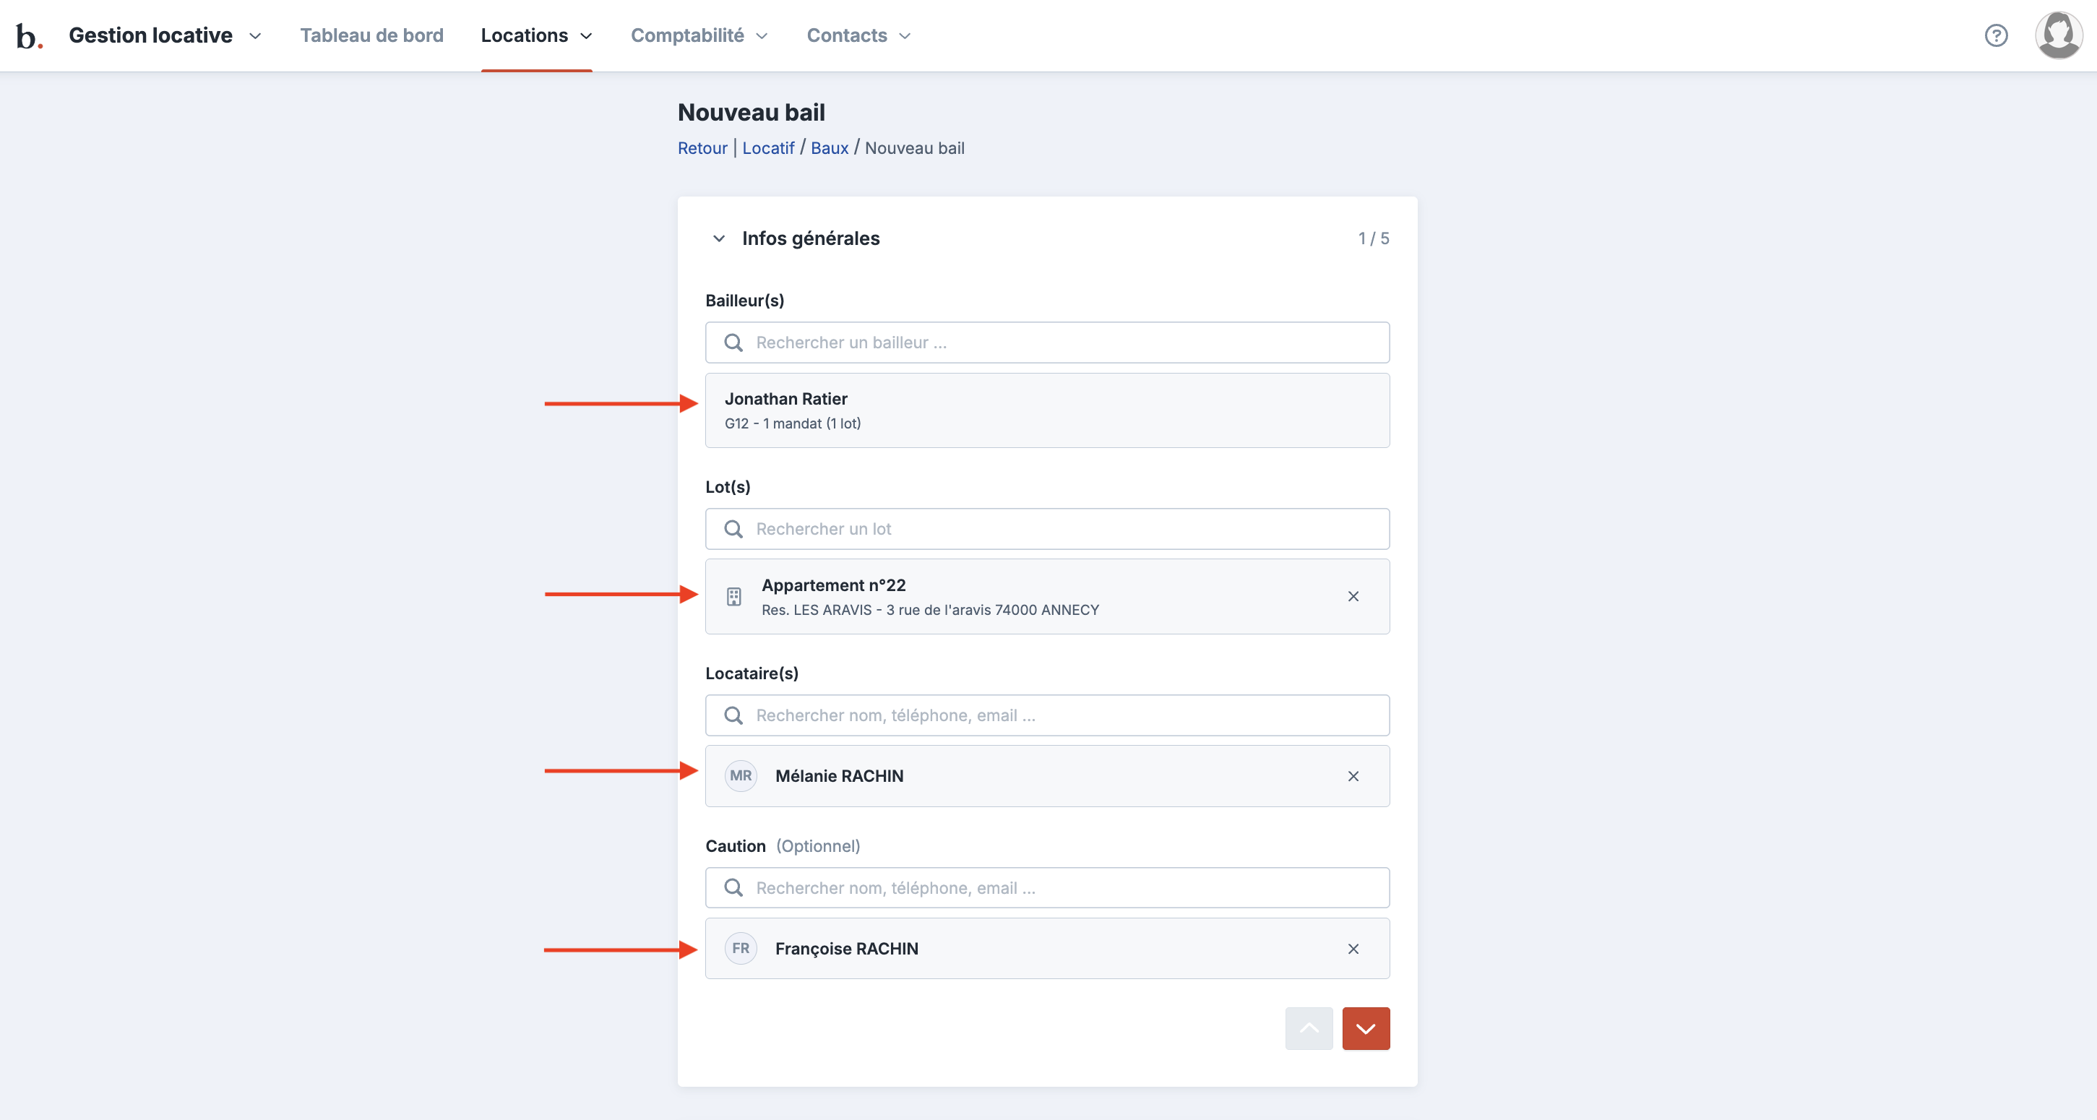Click the building icon beside Appartement n°22
This screenshot has width=2097, height=1120.
pos(733,597)
